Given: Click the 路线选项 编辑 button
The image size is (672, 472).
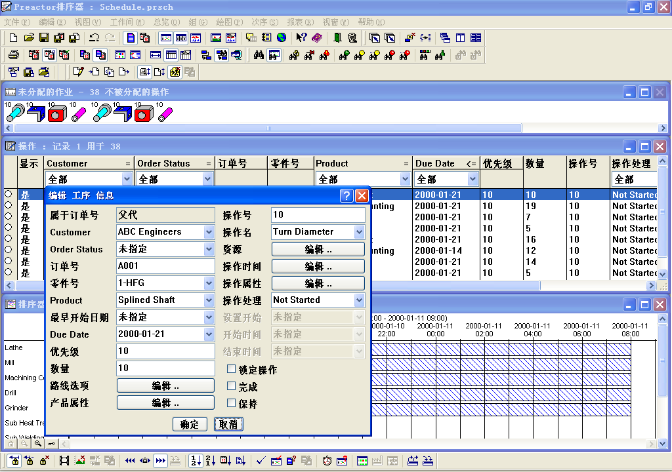Looking at the screenshot, I should (x=165, y=385).
